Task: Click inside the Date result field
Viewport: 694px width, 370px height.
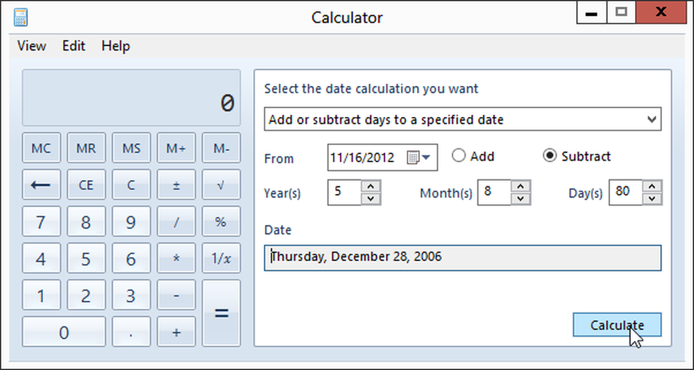Action: coord(462,258)
